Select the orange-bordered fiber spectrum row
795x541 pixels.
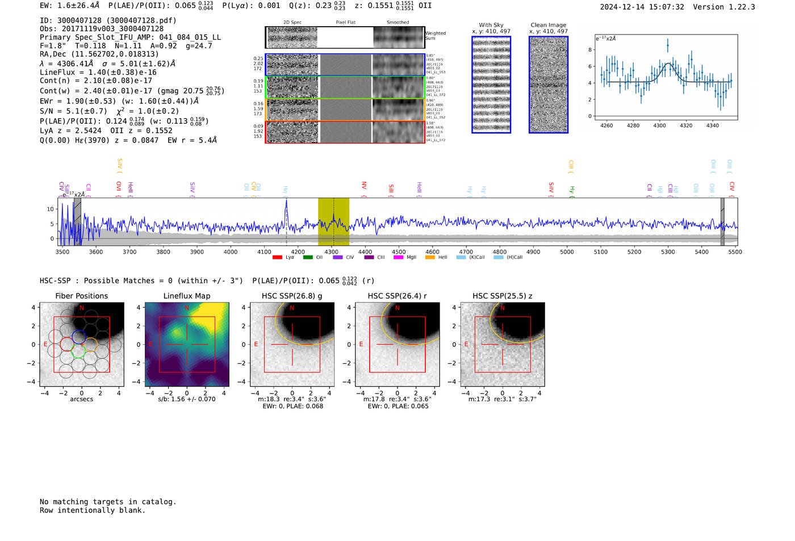pyautogui.click(x=345, y=110)
